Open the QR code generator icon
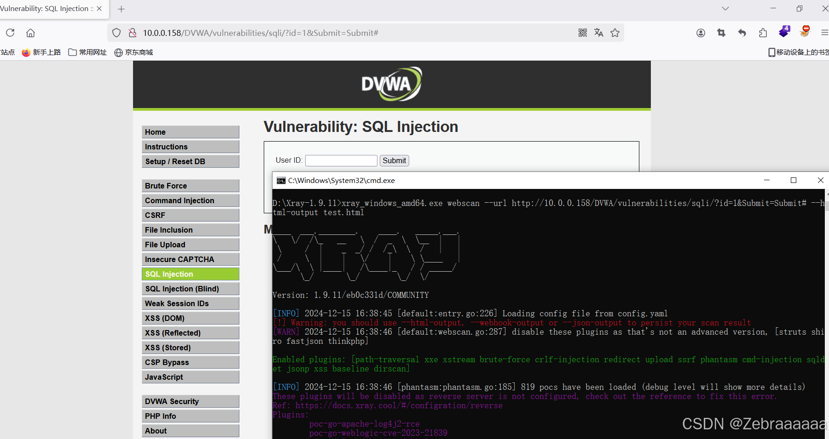Image resolution: width=829 pixels, height=439 pixels. pyautogui.click(x=583, y=33)
